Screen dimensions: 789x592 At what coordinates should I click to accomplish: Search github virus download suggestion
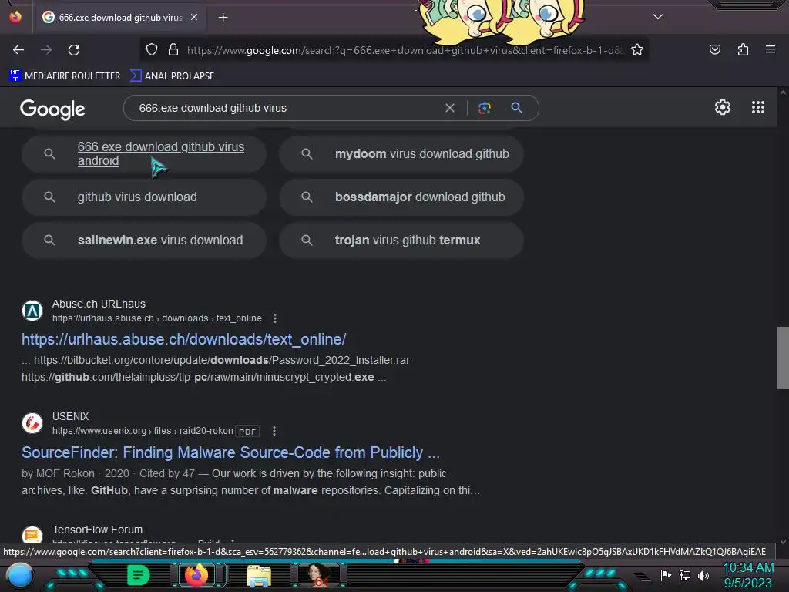coord(144,197)
